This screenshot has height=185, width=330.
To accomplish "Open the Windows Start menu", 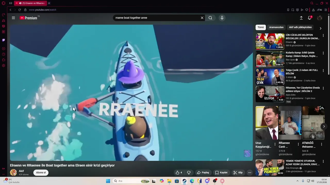I will click(x=108, y=181).
